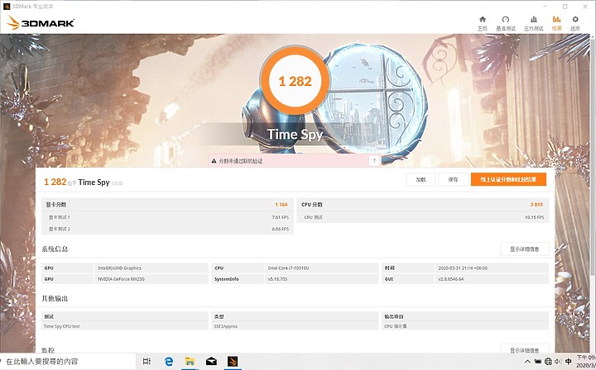Click the 保存 save button
596x370 pixels.
click(453, 180)
